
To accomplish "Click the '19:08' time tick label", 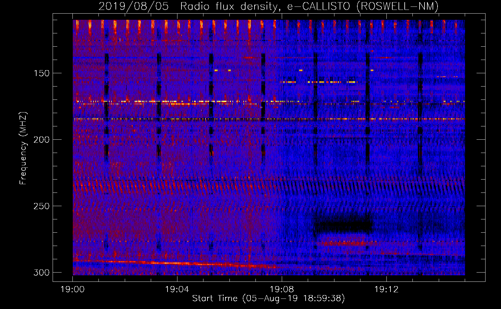I will [282, 290].
